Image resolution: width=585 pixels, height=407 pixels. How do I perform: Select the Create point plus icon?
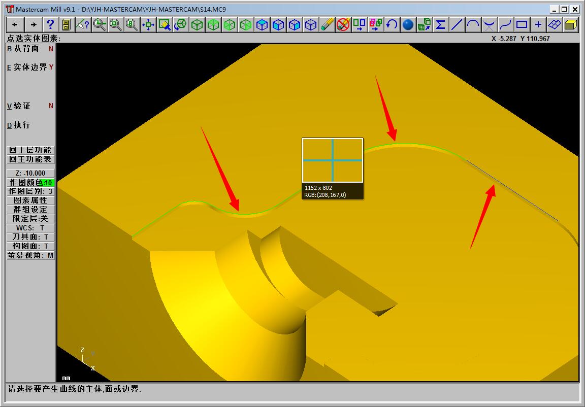(x=538, y=24)
